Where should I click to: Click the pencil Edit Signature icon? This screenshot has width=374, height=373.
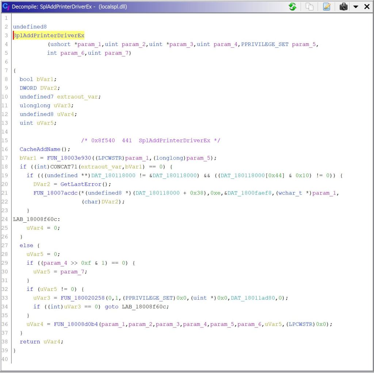[327, 7]
